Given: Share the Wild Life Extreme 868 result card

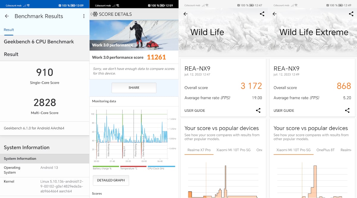Looking at the screenshot, I should [x=347, y=111].
